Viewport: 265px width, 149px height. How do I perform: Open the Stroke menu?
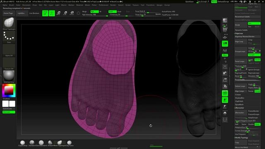[128, 5]
